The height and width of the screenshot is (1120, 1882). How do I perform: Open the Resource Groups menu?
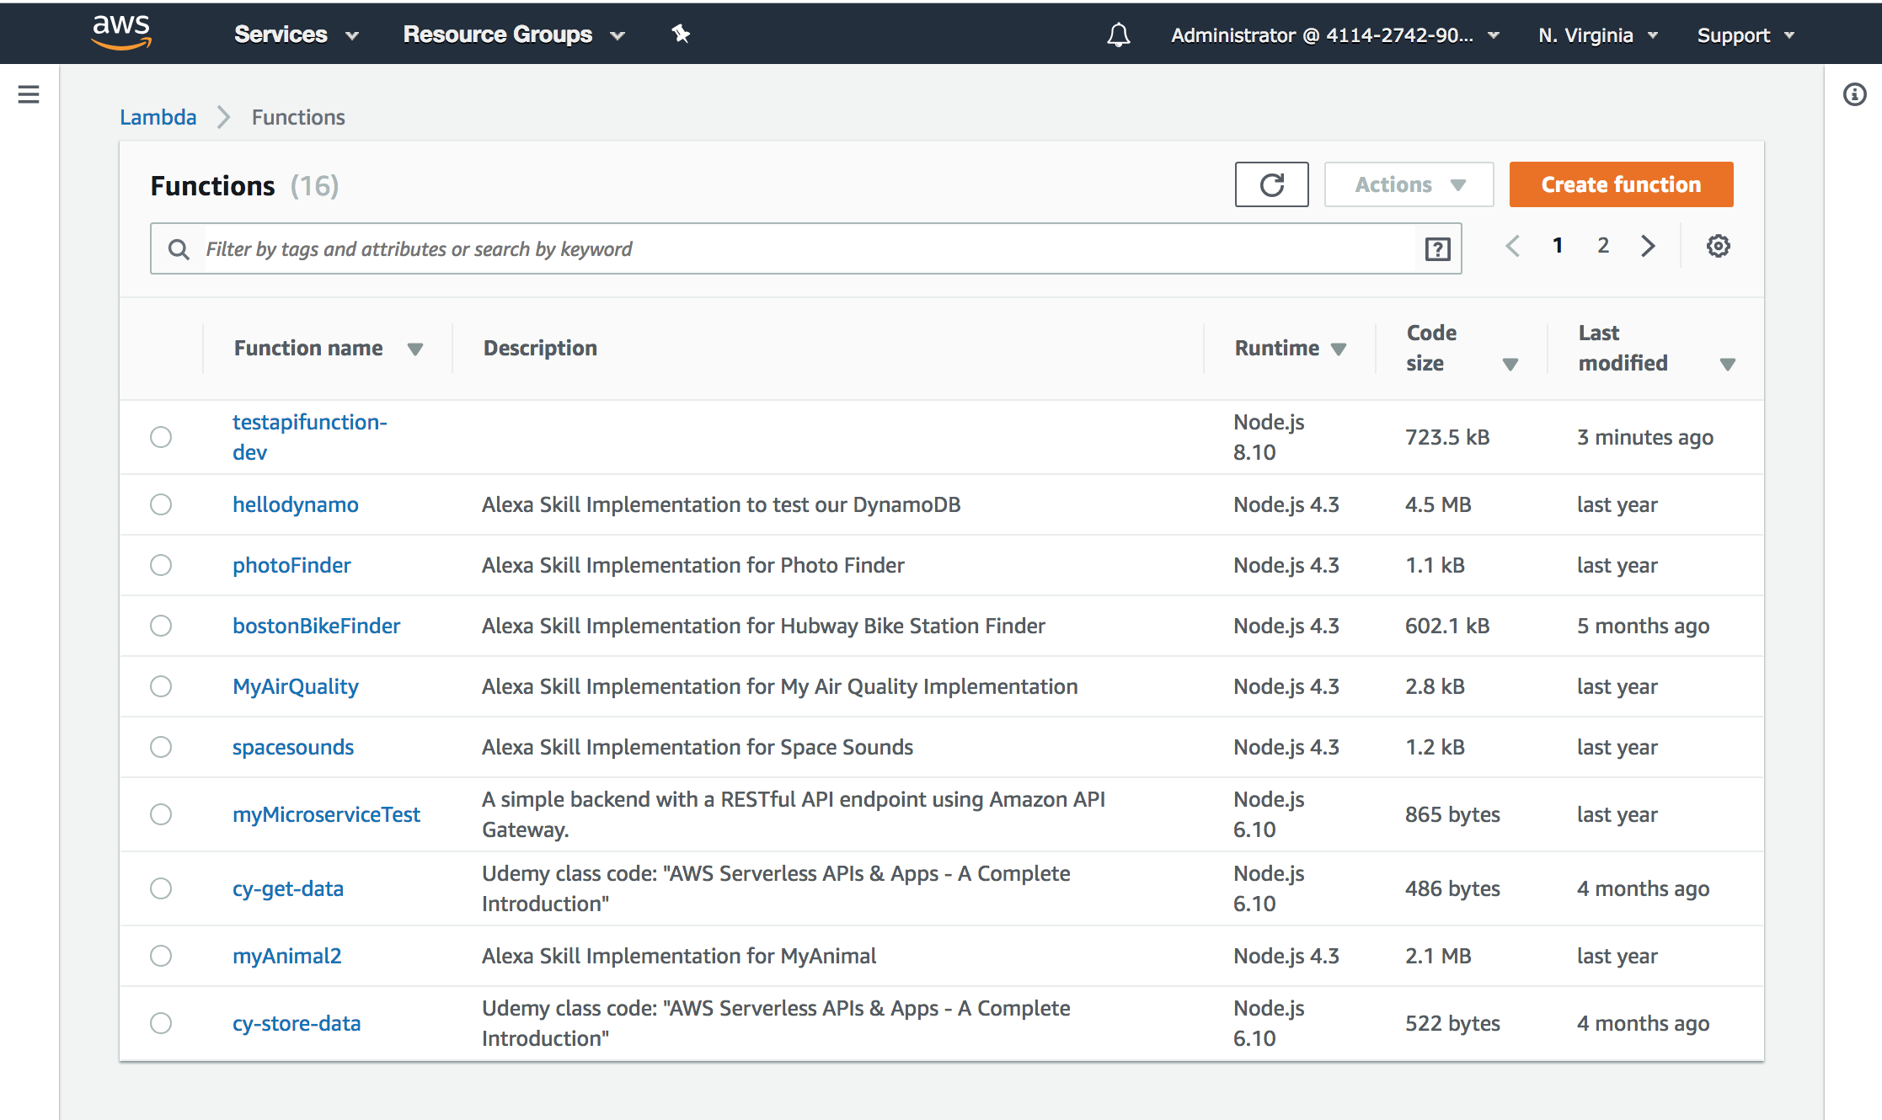click(513, 35)
